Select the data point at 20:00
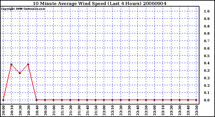Image resolution: width=215 pixels, height=117 pixels. pyautogui.click(x=3, y=100)
